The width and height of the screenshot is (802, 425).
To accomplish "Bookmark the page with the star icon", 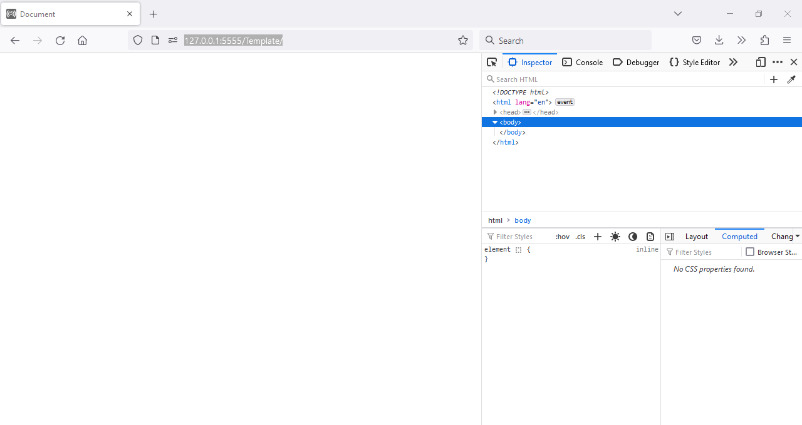I will 462,40.
